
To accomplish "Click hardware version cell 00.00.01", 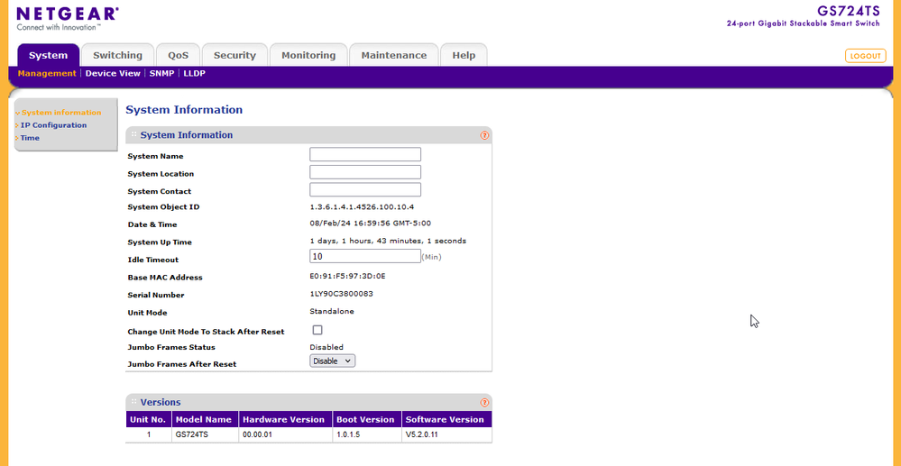I will click(257, 435).
